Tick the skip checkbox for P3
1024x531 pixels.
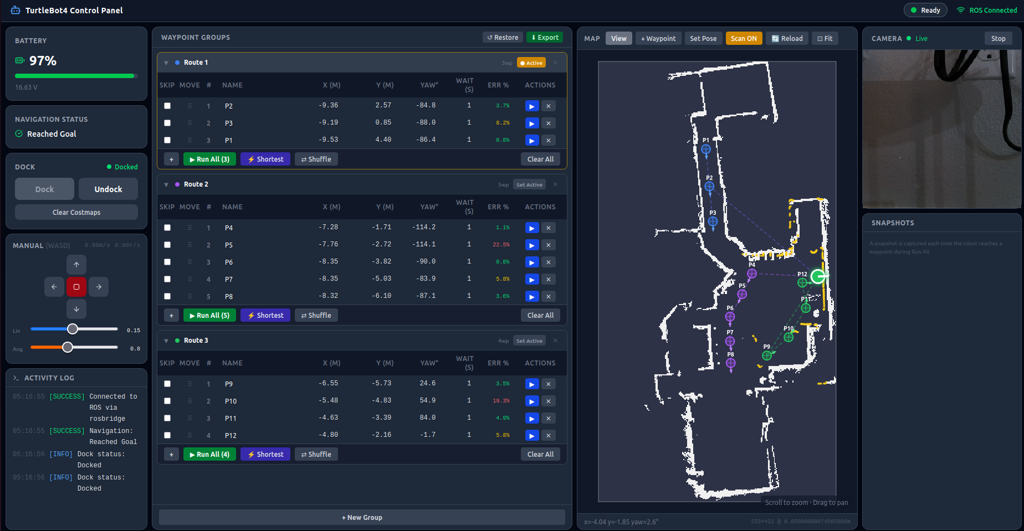(167, 123)
